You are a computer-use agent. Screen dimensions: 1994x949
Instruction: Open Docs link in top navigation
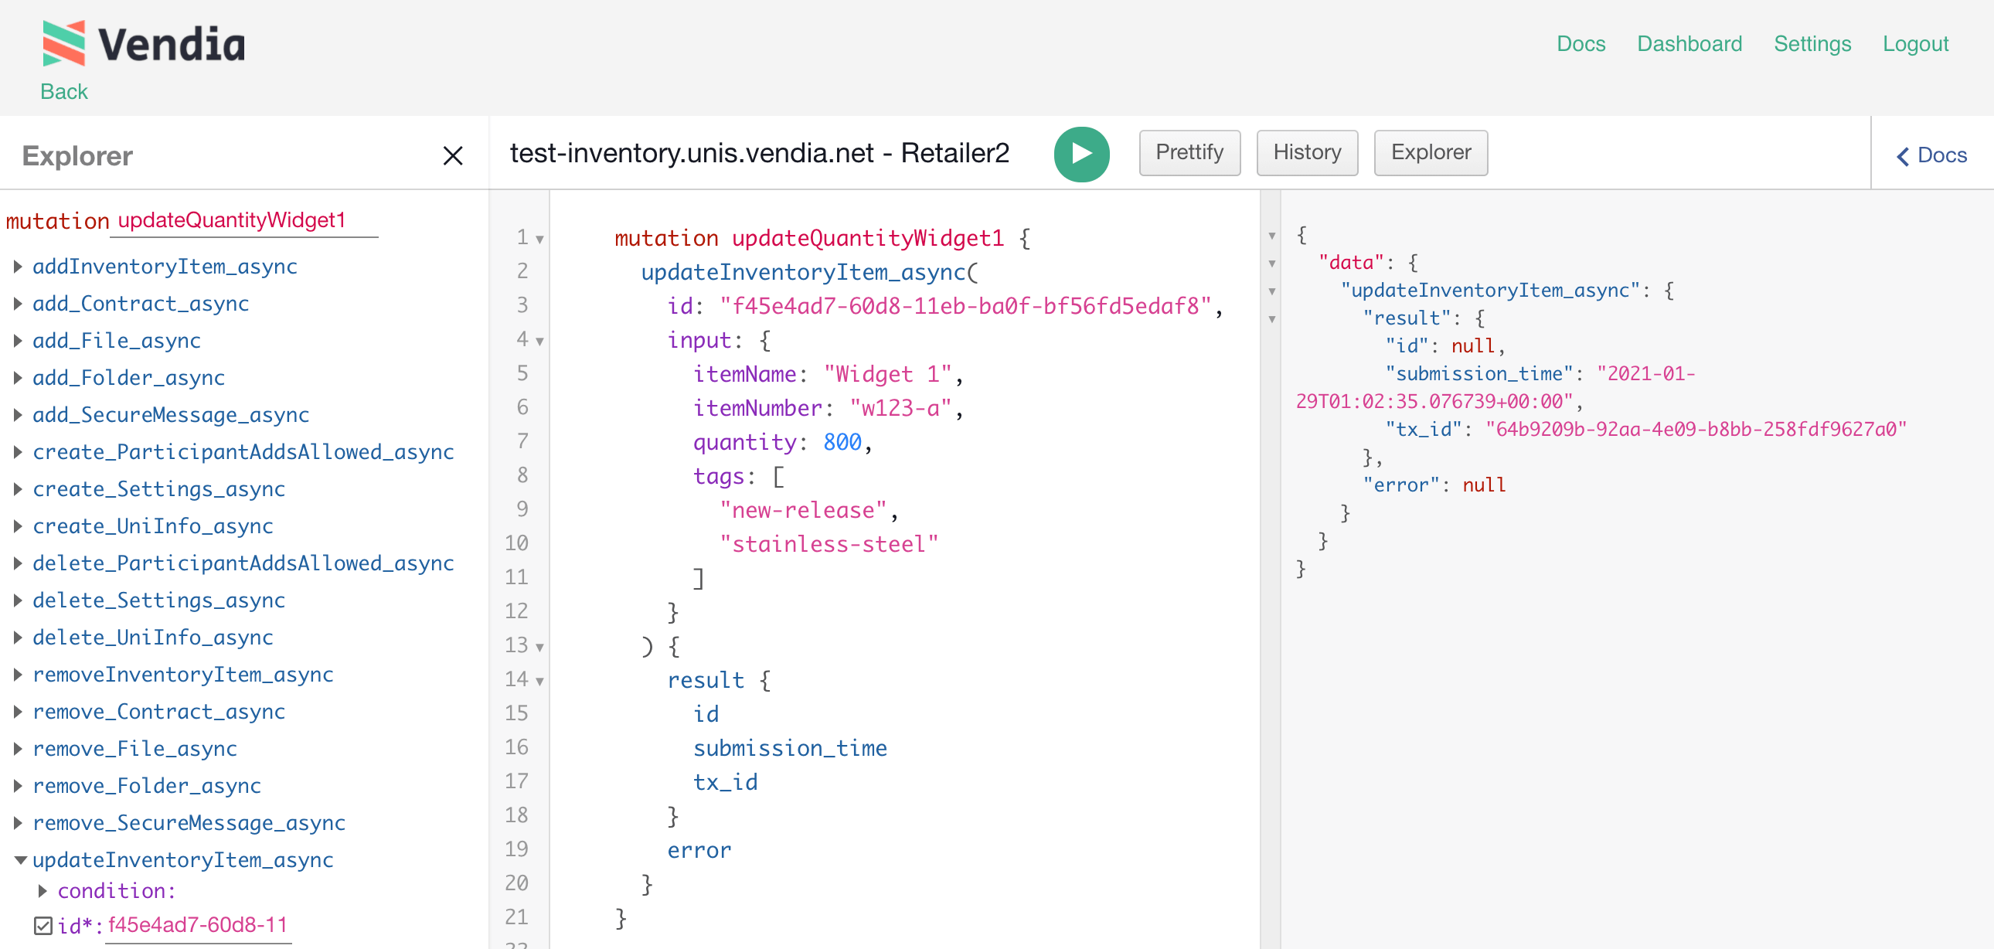tap(1581, 43)
